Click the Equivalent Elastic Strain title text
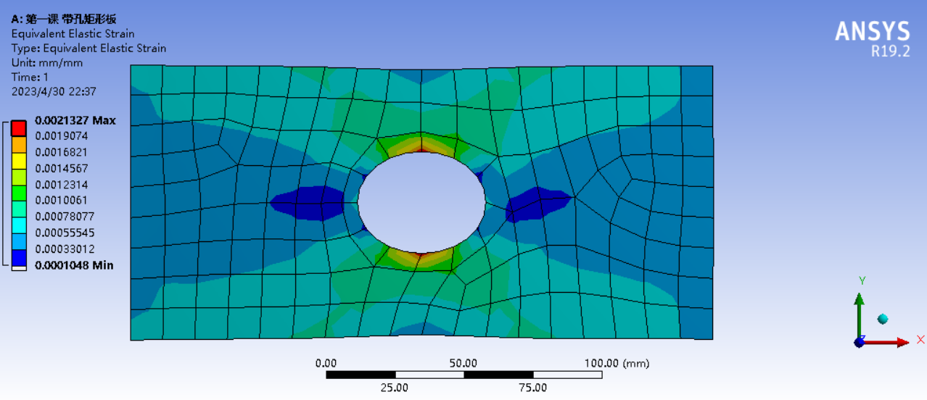The height and width of the screenshot is (400, 927). (x=73, y=33)
